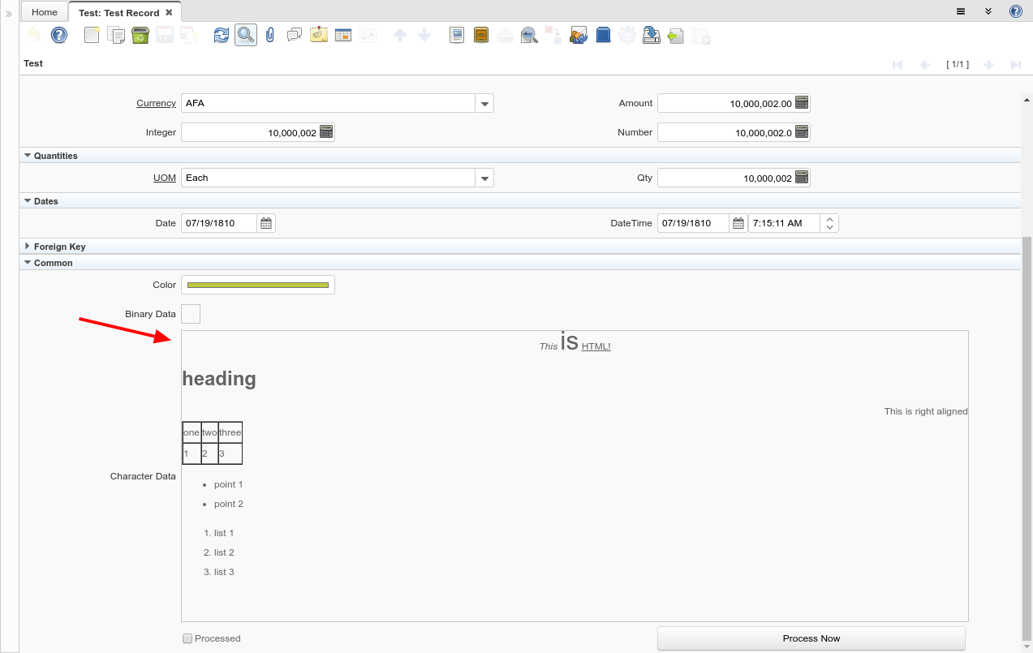1033x653 pixels.
Task: Click the Process Now button
Action: pos(811,638)
